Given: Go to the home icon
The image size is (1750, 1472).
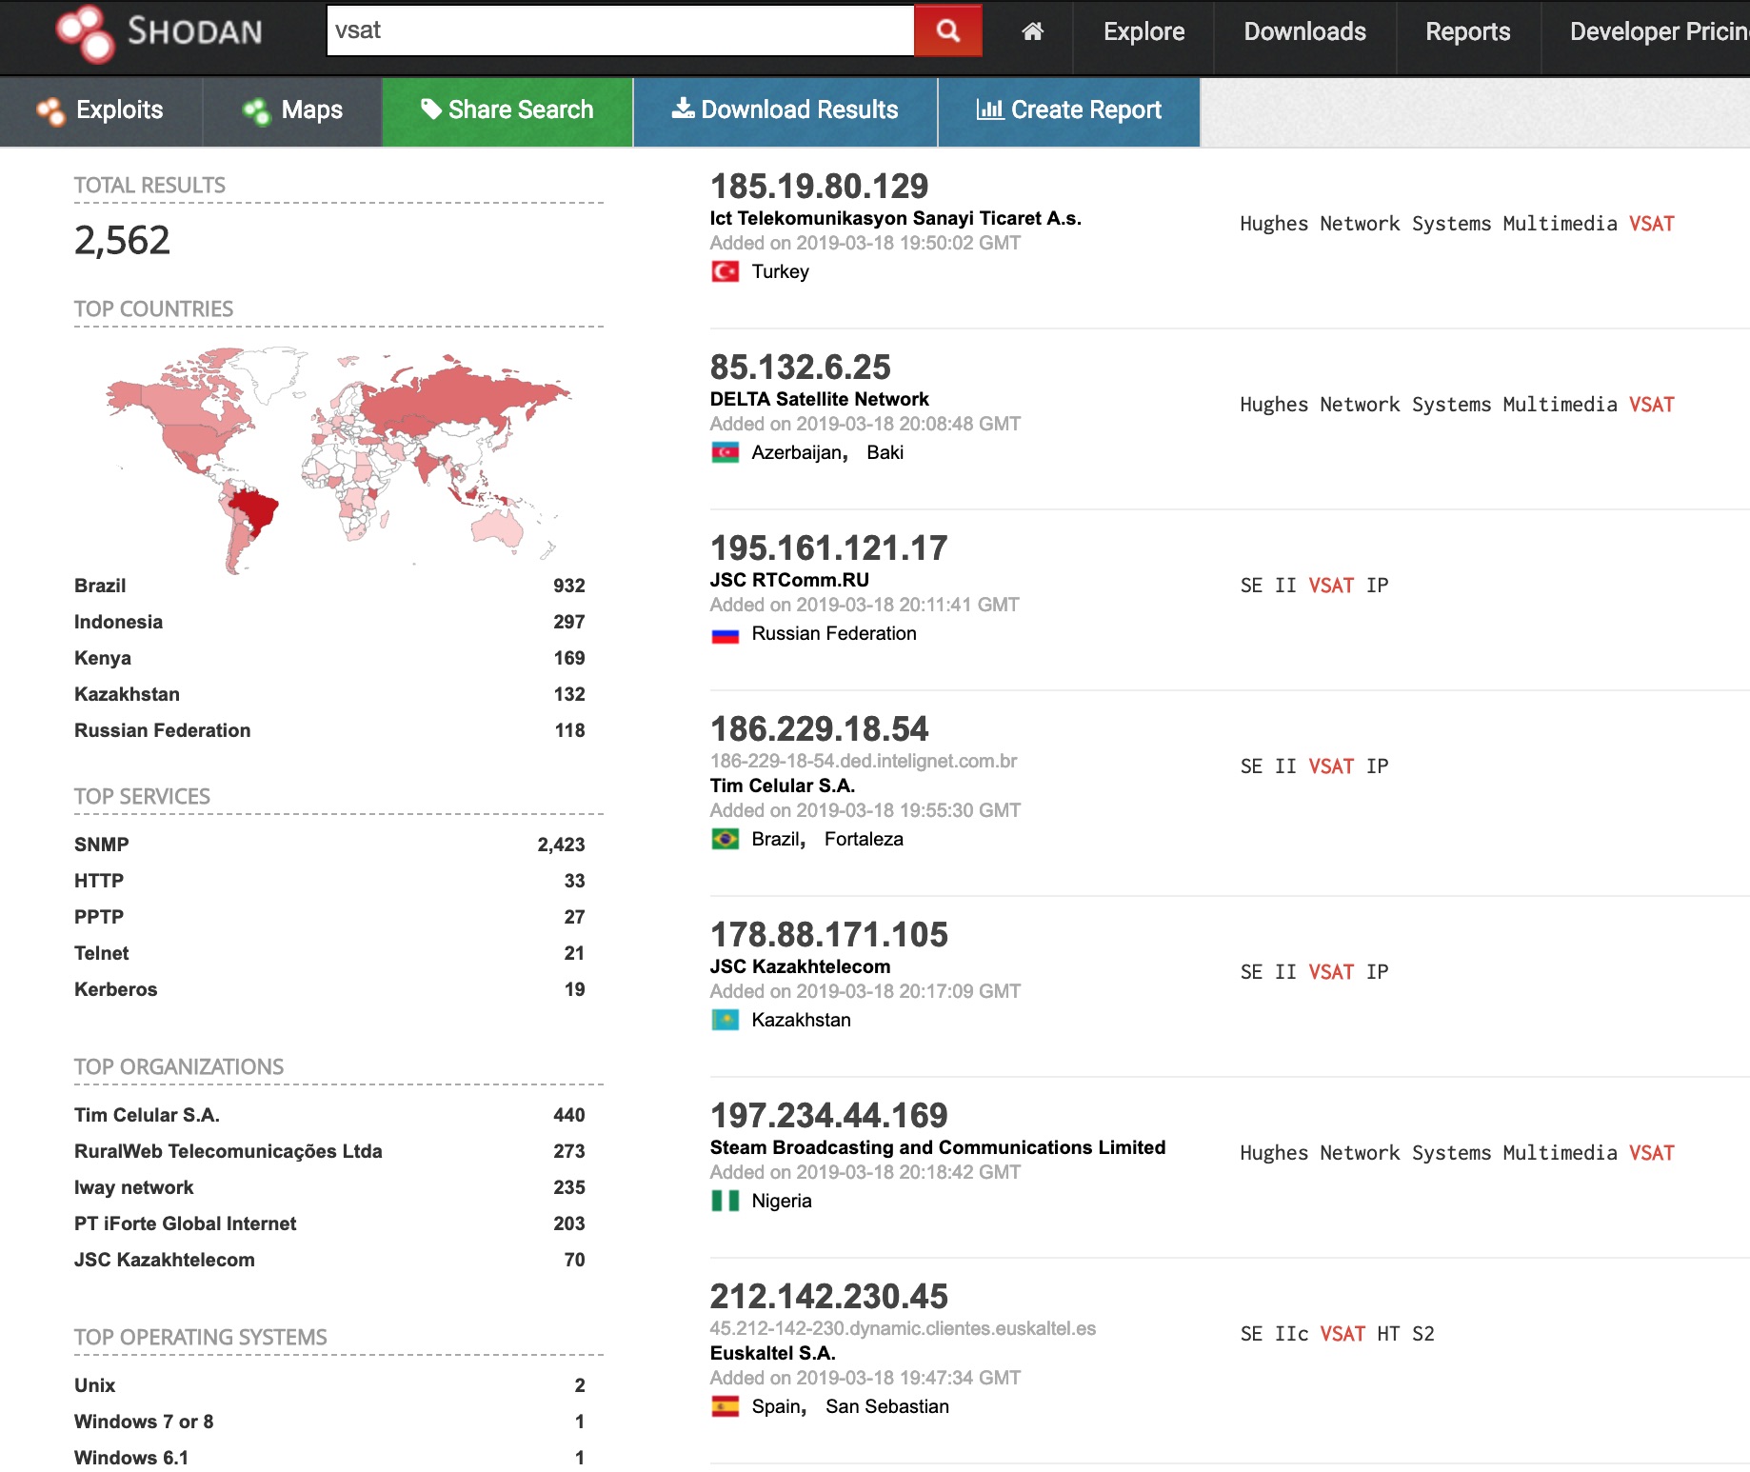Looking at the screenshot, I should (x=1032, y=31).
